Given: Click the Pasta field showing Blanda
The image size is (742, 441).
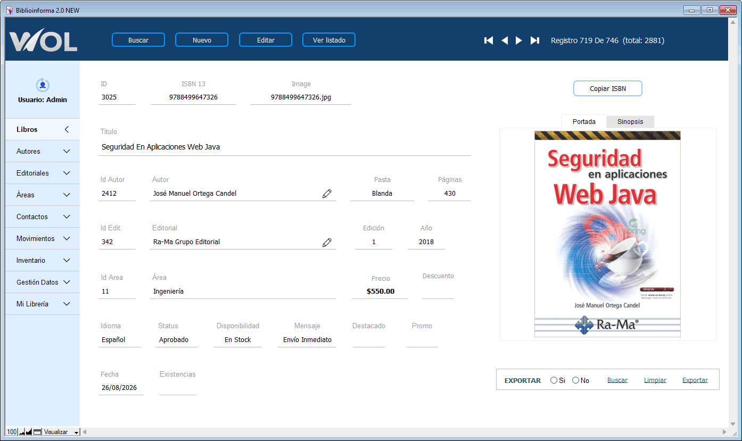Looking at the screenshot, I should (382, 194).
